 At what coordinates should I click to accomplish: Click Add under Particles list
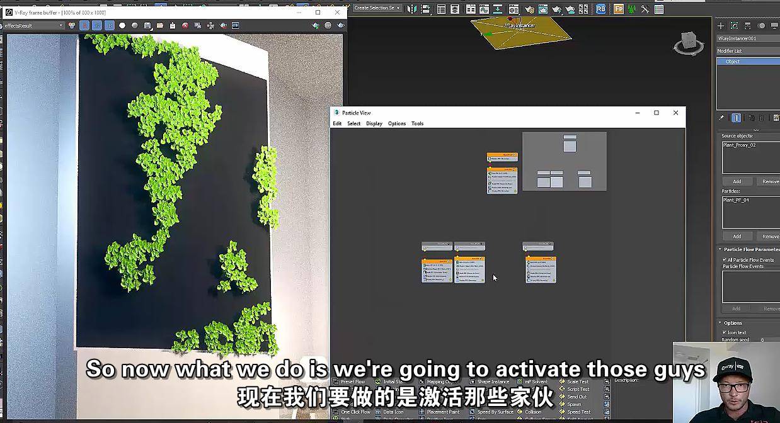pyautogui.click(x=737, y=236)
